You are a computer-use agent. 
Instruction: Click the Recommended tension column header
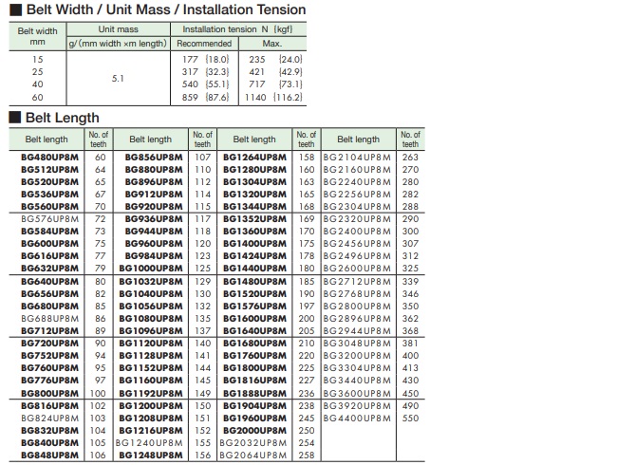[x=205, y=44]
